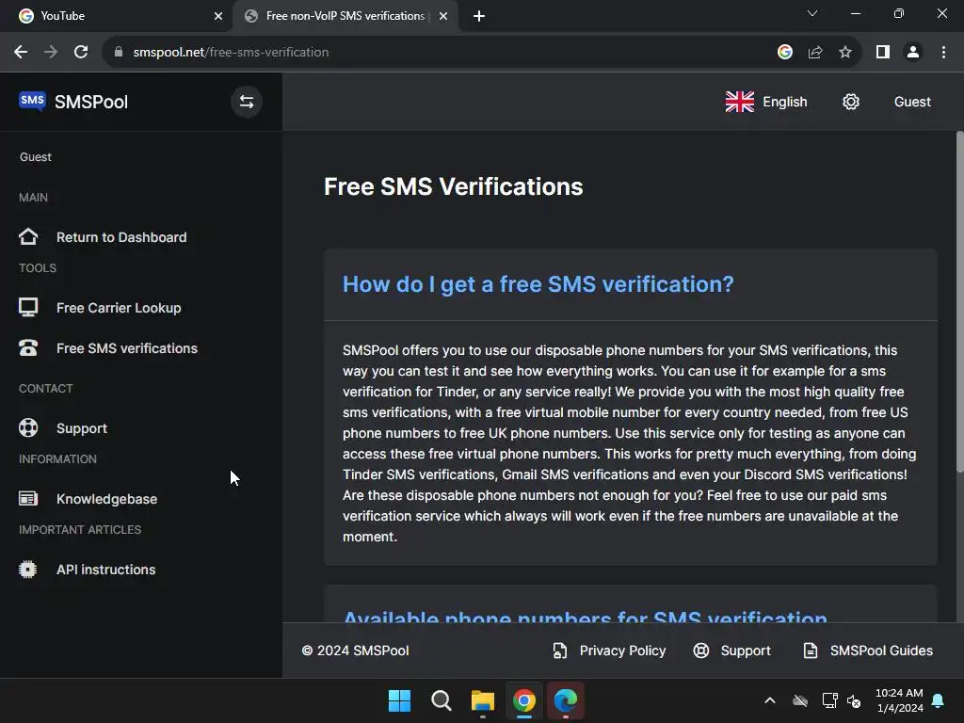Viewport: 964px width, 723px height.
Task: Open the tab search dropdown chevron
Action: 812,13
